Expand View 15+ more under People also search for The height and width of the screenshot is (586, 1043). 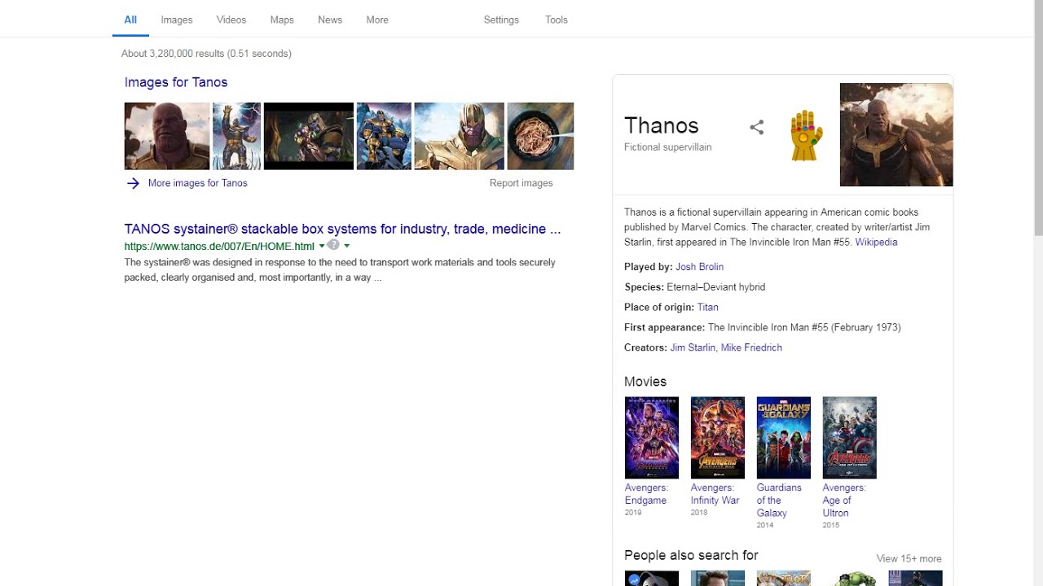[x=909, y=558]
